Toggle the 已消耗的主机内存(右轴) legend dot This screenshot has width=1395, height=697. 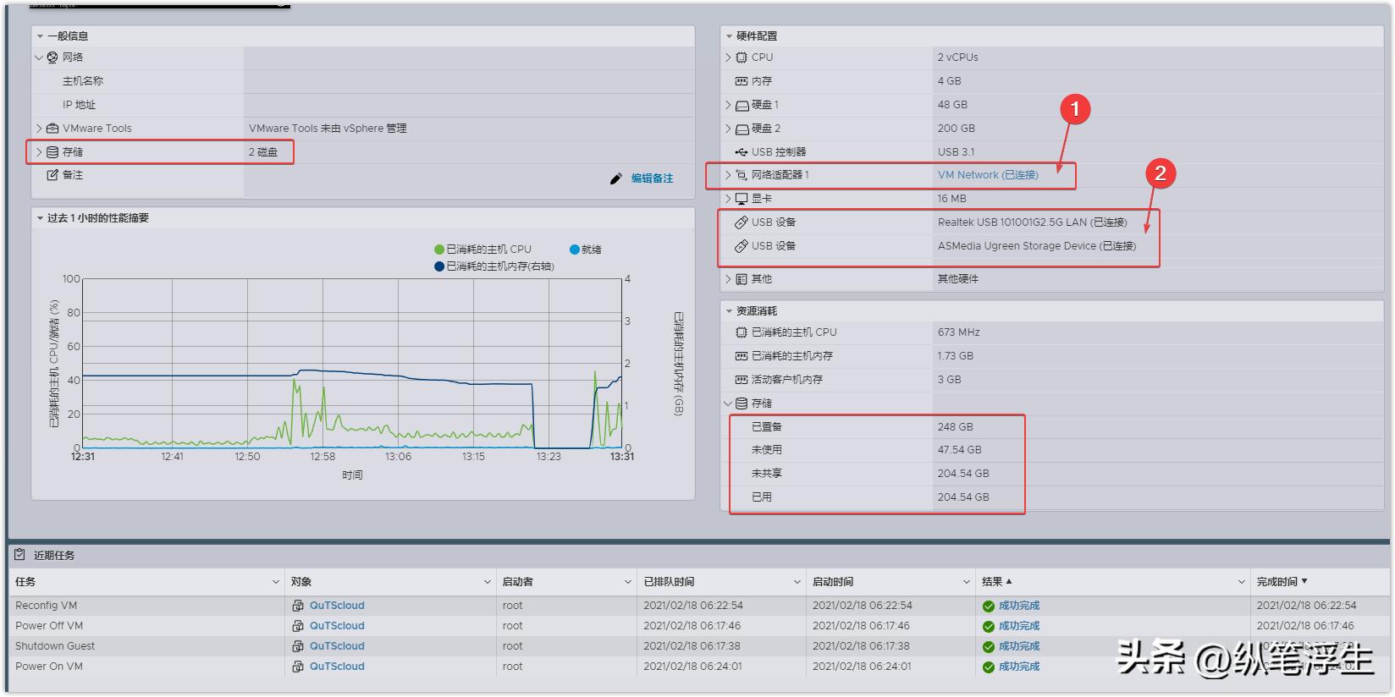(439, 266)
